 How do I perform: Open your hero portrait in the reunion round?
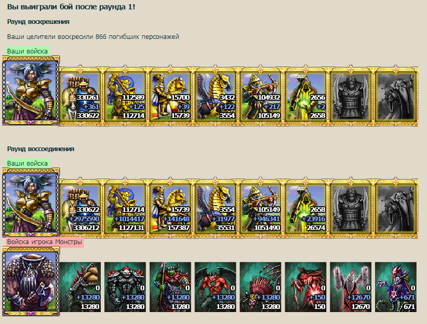(x=31, y=203)
